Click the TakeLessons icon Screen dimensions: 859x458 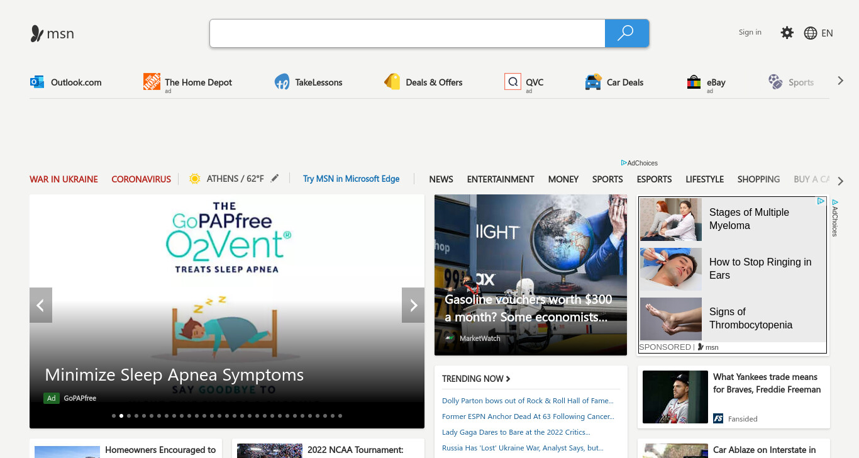coord(282,82)
